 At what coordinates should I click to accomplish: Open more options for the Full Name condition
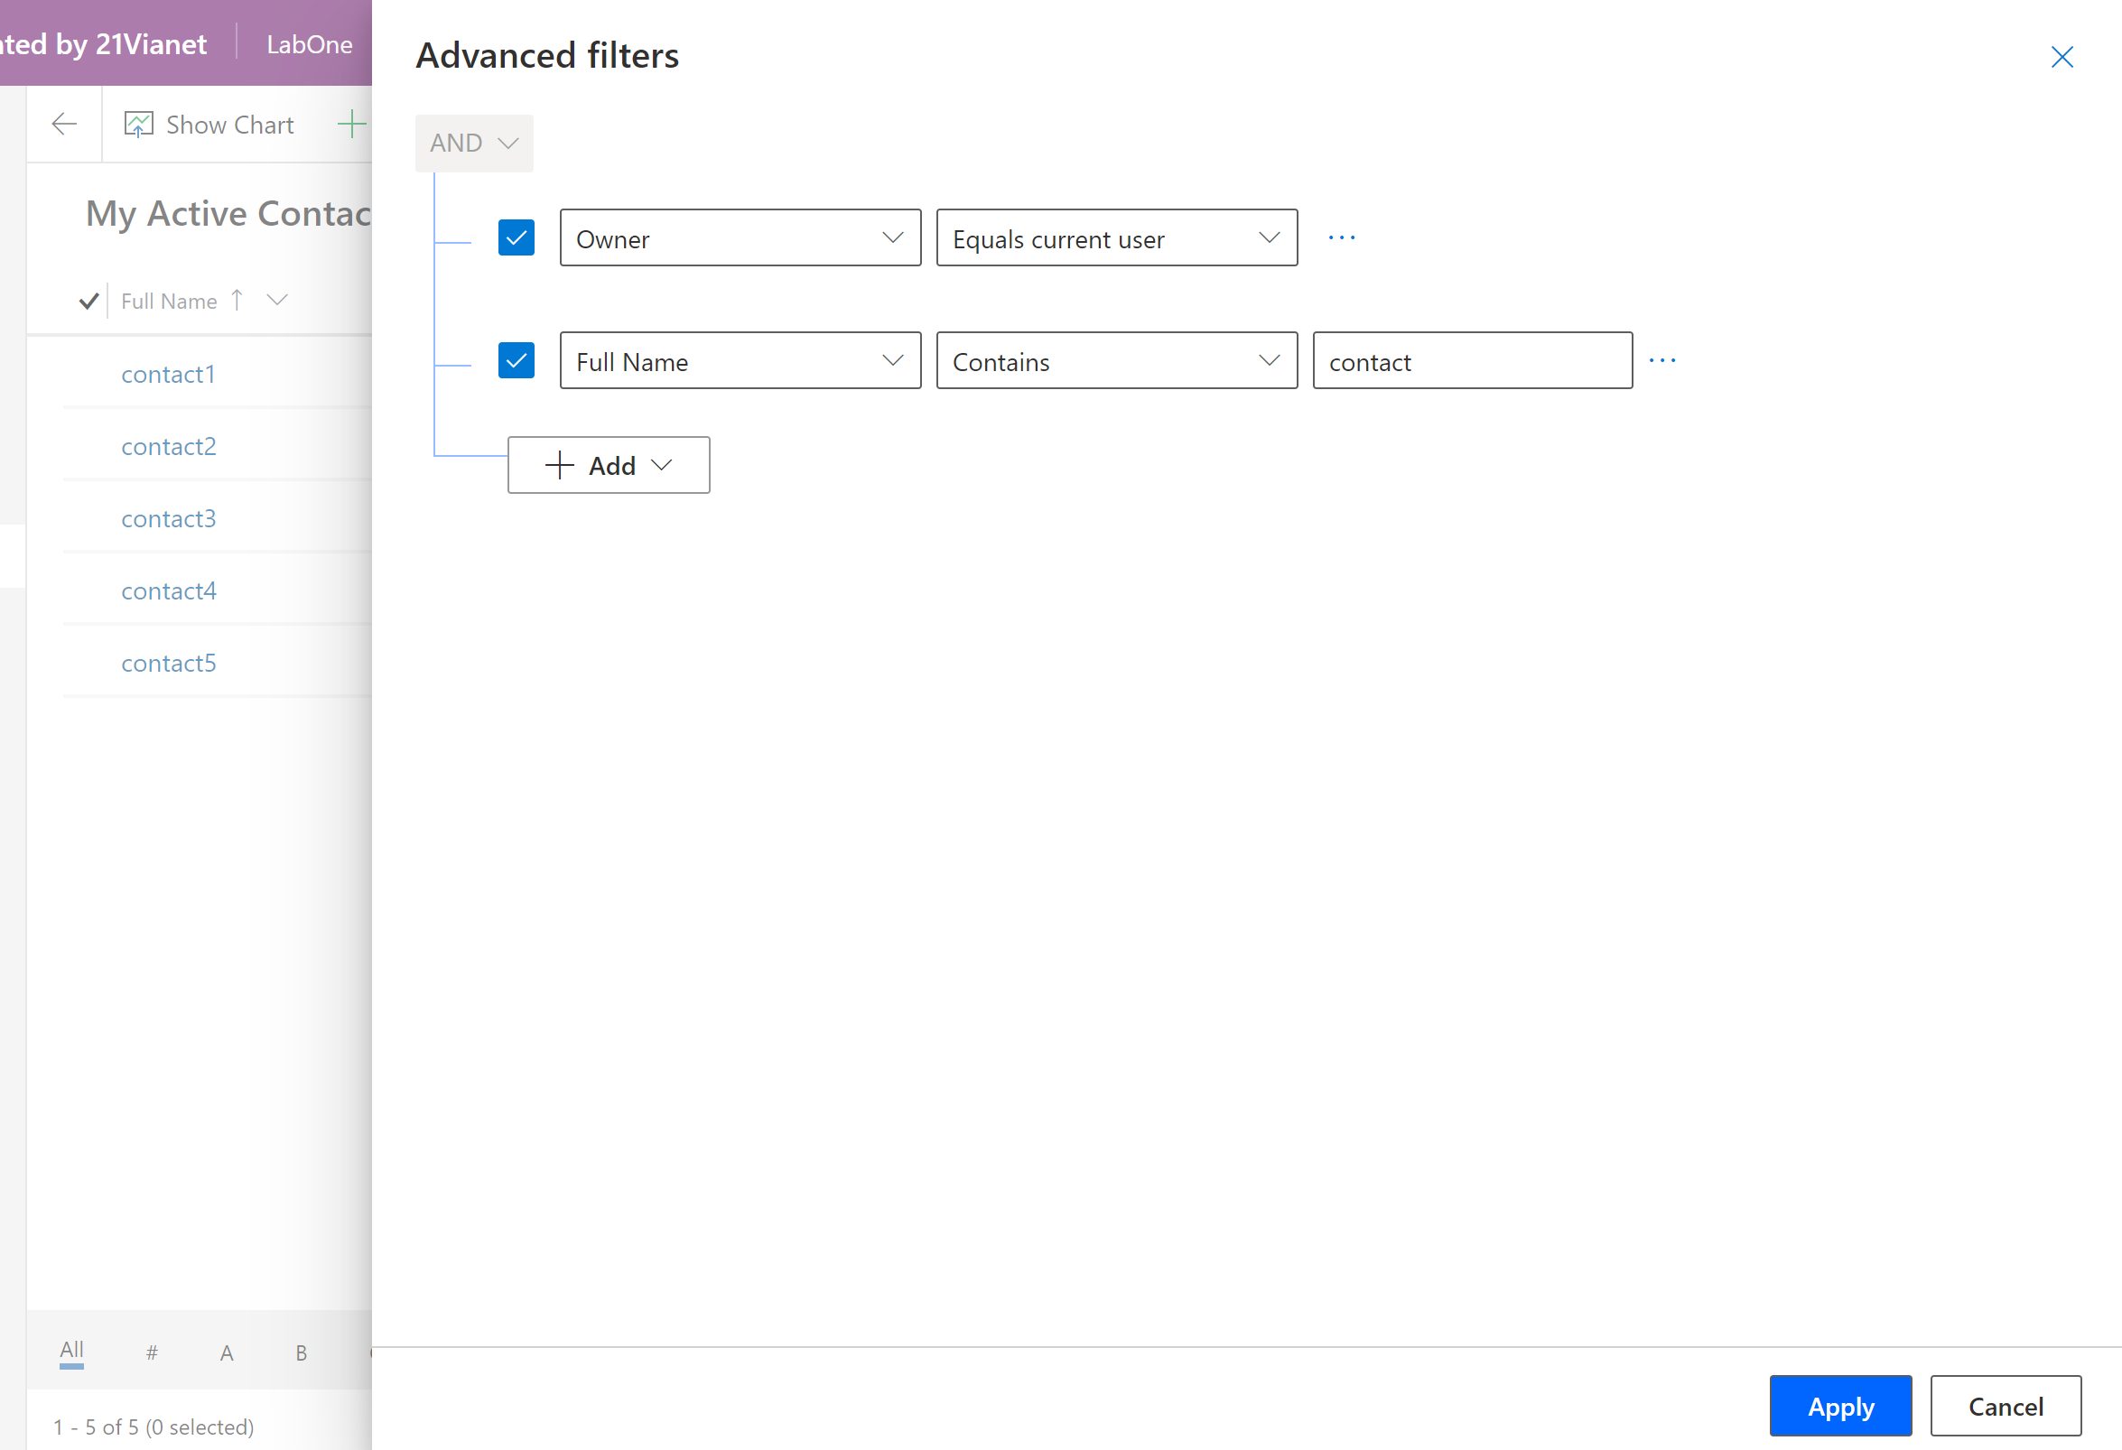[x=1662, y=359]
